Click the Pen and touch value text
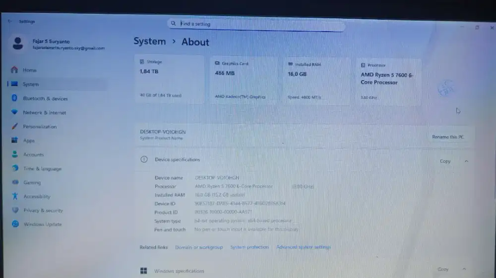Screen dimensions: 496x278 246,230
